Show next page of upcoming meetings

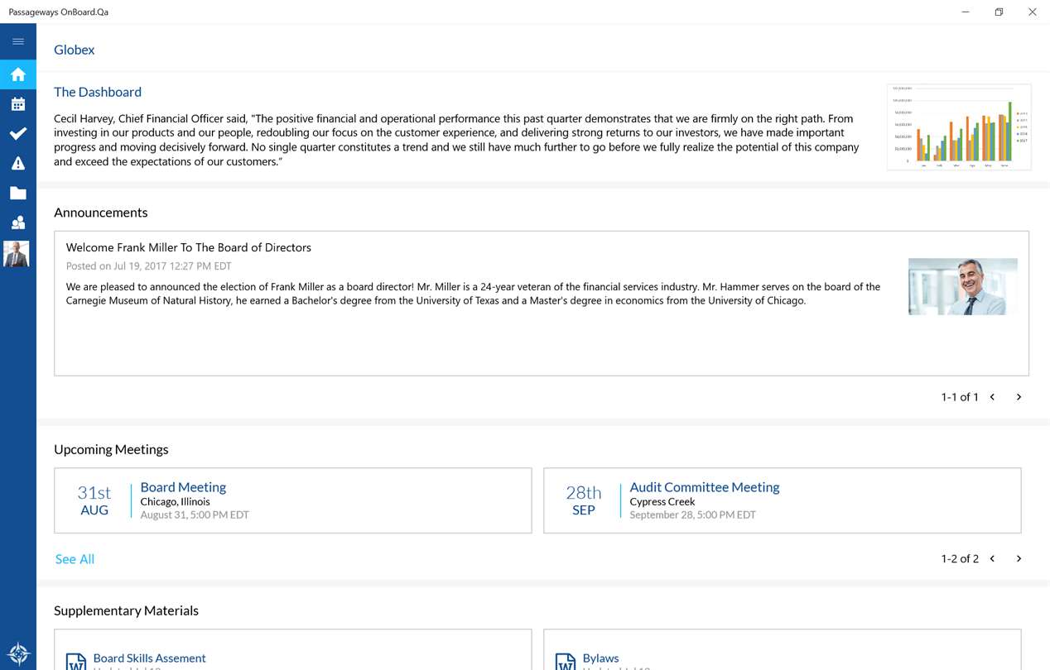click(x=1019, y=559)
